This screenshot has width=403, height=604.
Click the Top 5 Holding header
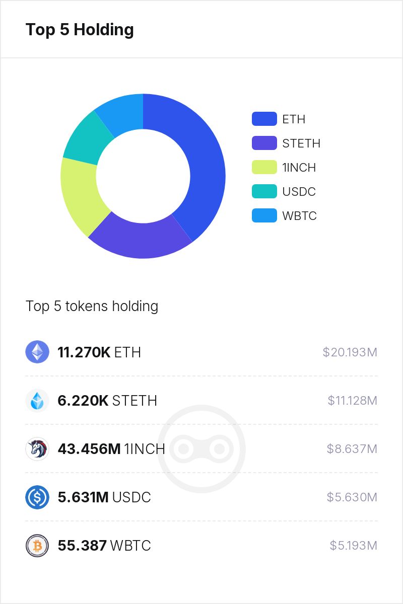pyautogui.click(x=80, y=30)
